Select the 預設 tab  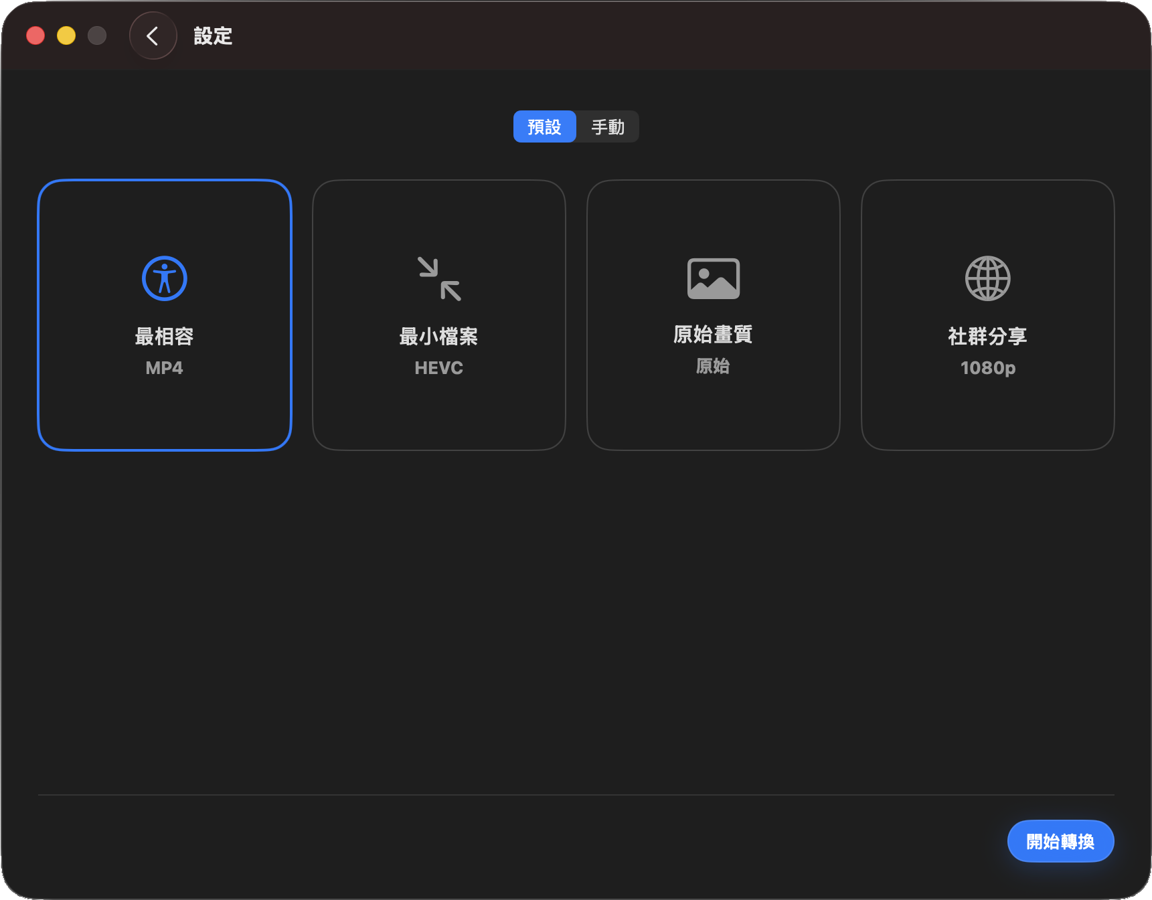[544, 126]
